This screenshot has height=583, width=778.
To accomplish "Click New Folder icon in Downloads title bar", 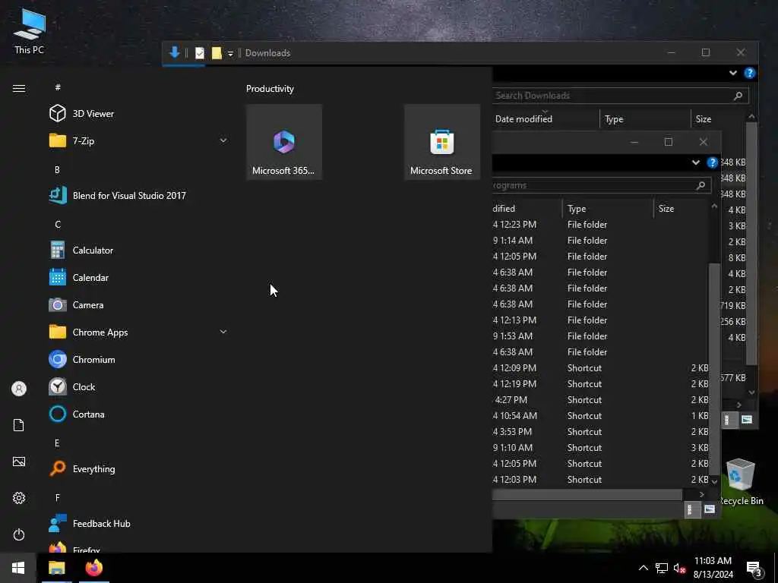I will [x=217, y=53].
